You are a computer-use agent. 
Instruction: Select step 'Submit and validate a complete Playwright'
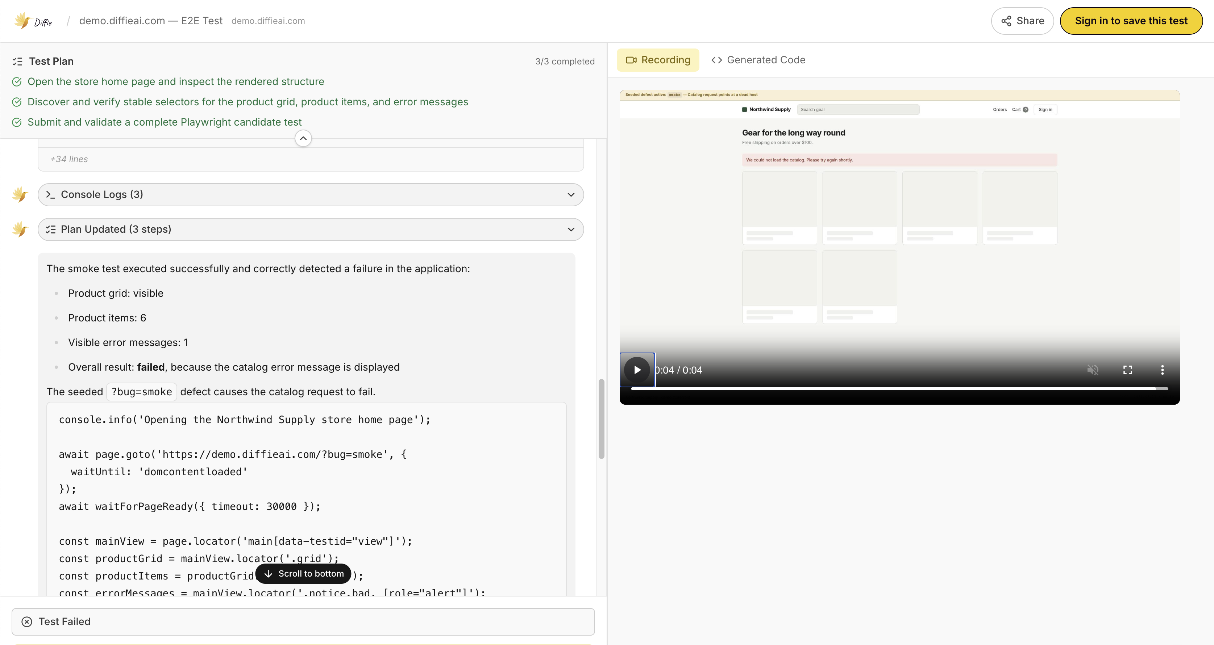pyautogui.click(x=165, y=122)
